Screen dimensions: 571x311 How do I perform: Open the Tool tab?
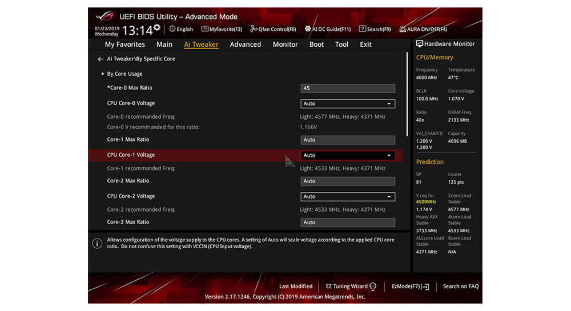point(341,45)
